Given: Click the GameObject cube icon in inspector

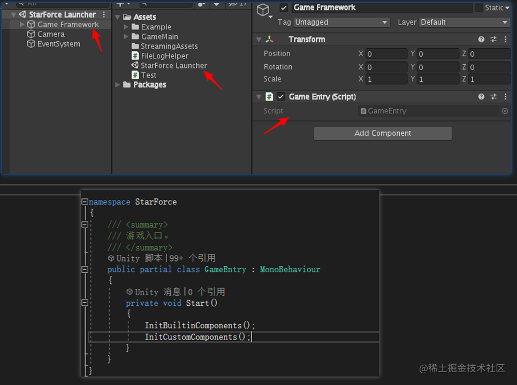Looking at the screenshot, I should pos(263,10).
